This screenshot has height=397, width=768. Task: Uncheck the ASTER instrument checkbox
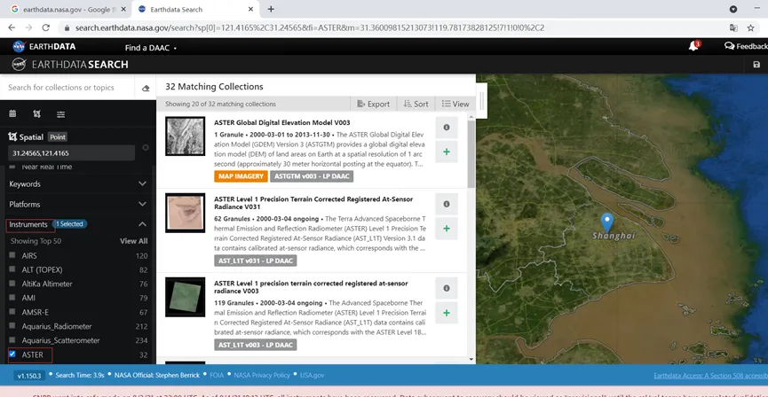[x=12, y=354]
